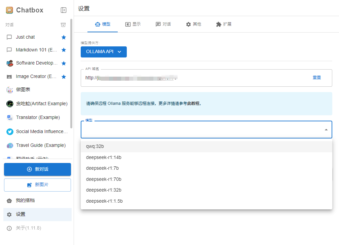Open OLLAMA API provider dropdown
The height and width of the screenshot is (245, 339).
104,52
